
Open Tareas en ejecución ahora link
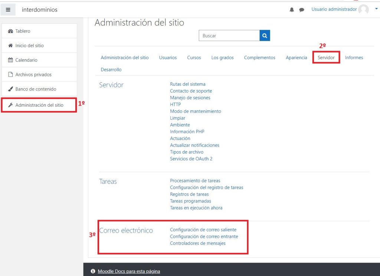[196, 207]
